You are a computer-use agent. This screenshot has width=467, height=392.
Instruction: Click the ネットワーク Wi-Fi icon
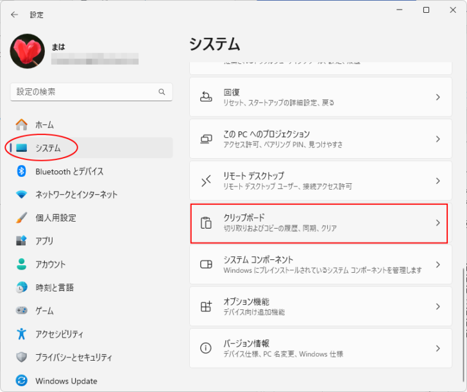pyautogui.click(x=21, y=195)
